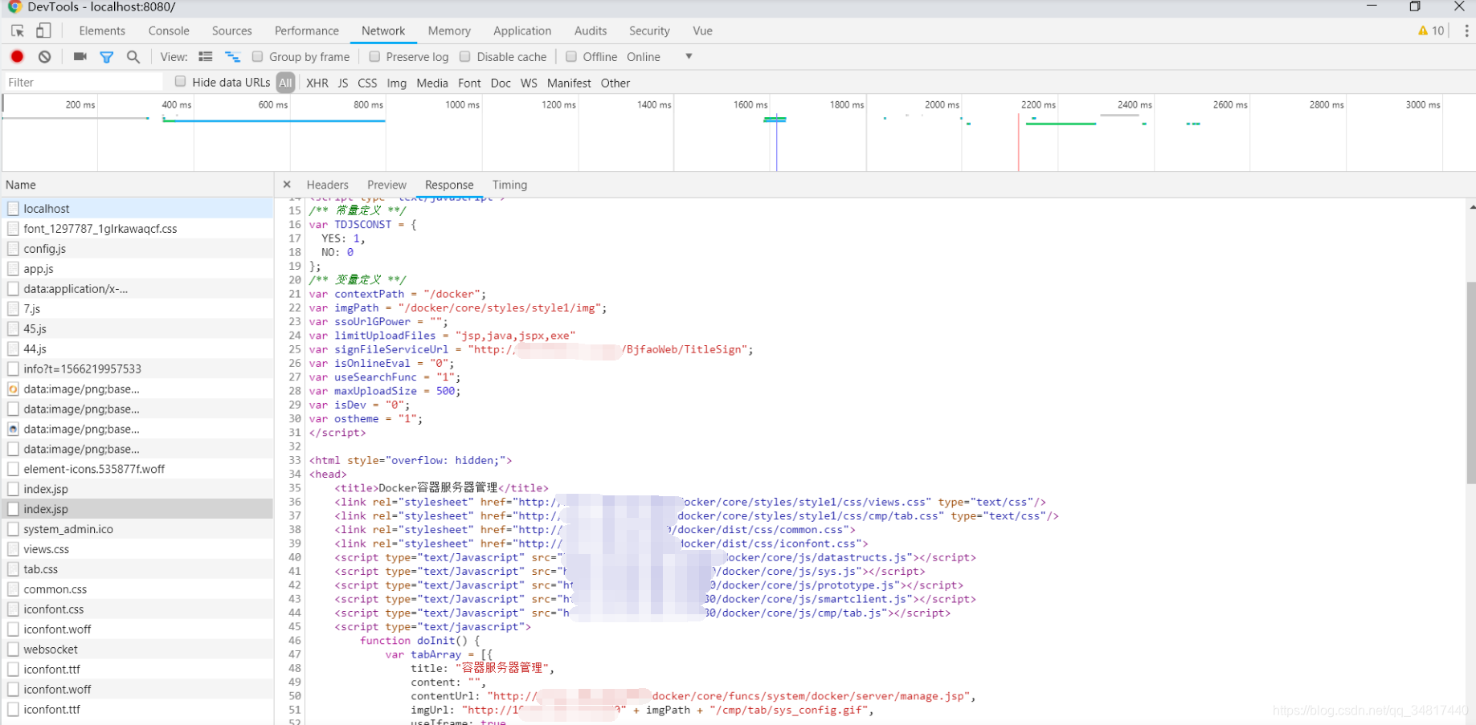This screenshot has height=725, width=1476.
Task: Check the Offline checkbox
Action: (571, 56)
